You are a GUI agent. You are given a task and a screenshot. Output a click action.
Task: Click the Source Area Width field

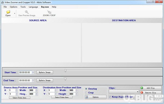coord(32,90)
